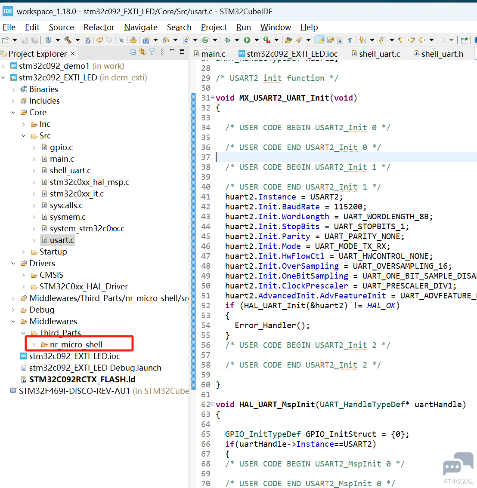Open the File menu
Screen dimensions: 477x488
9,28
